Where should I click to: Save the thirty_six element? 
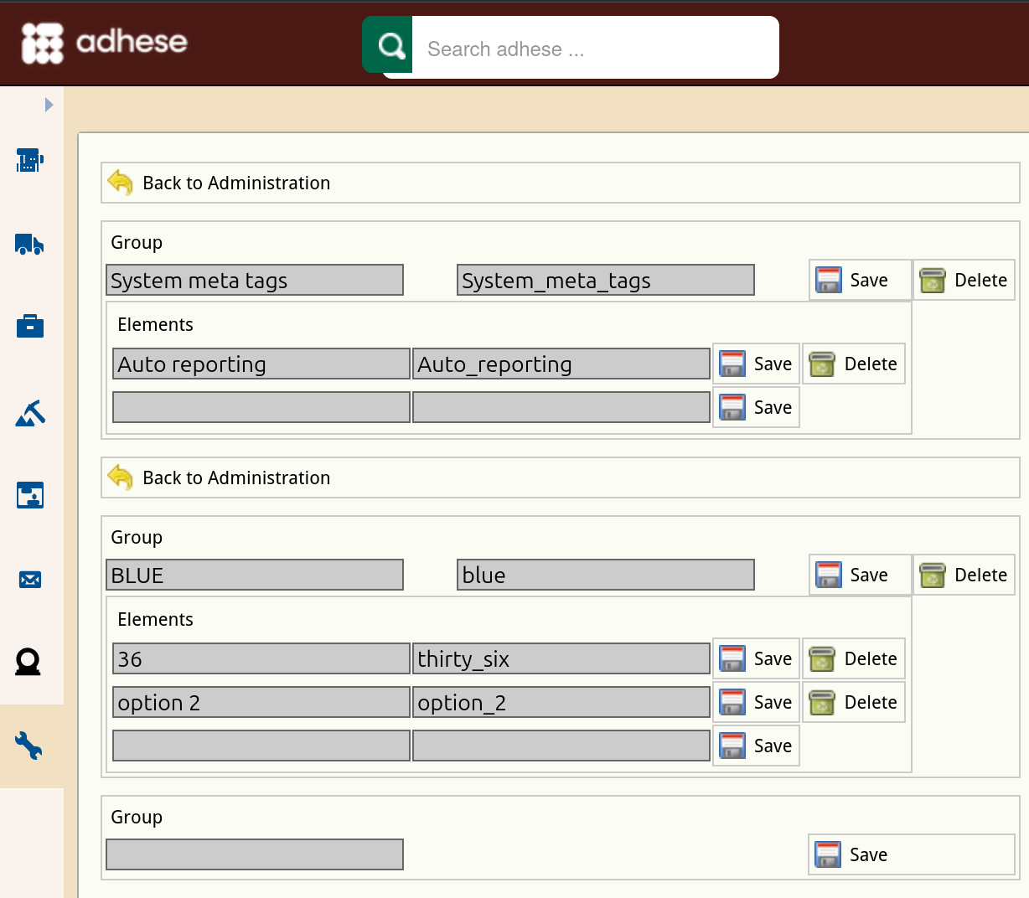point(756,659)
